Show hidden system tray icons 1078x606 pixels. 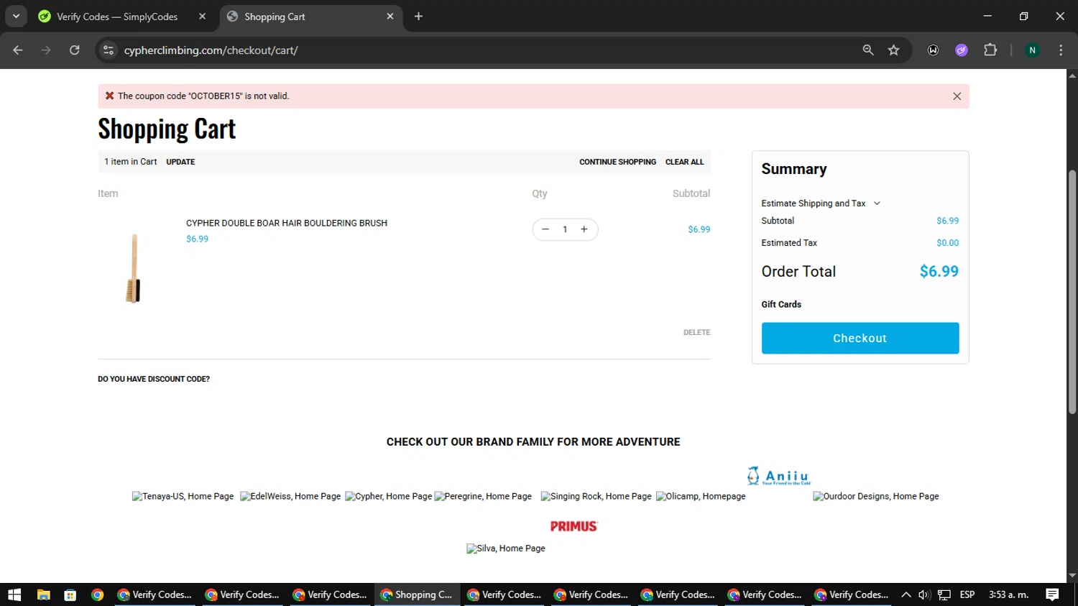pyautogui.click(x=906, y=594)
